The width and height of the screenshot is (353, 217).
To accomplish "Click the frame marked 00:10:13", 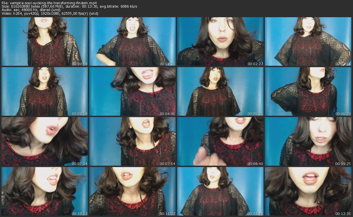I will click(45, 191).
